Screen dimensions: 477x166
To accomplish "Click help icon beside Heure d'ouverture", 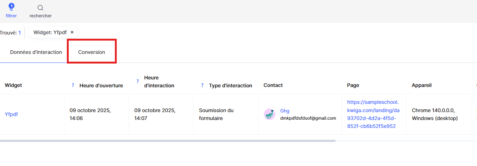I will (73, 86).
